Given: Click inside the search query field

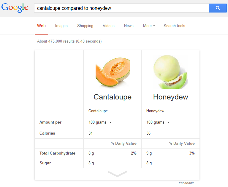Looking at the screenshot, I should point(119,8).
